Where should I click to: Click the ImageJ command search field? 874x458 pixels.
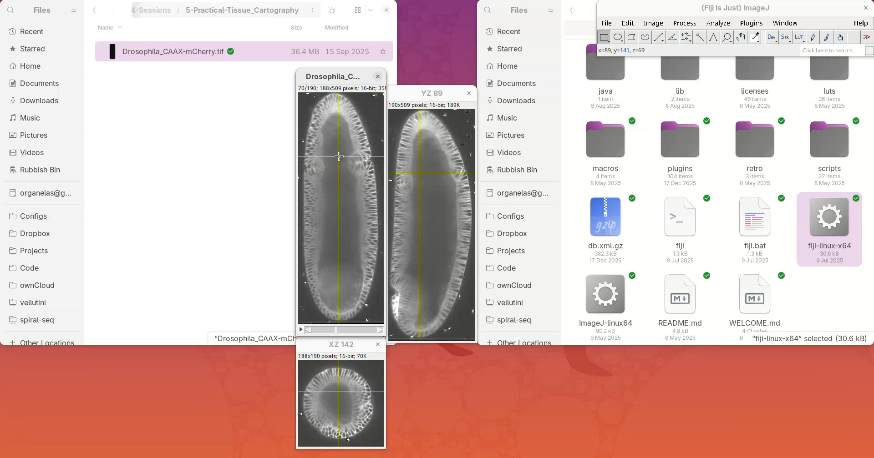click(x=831, y=50)
